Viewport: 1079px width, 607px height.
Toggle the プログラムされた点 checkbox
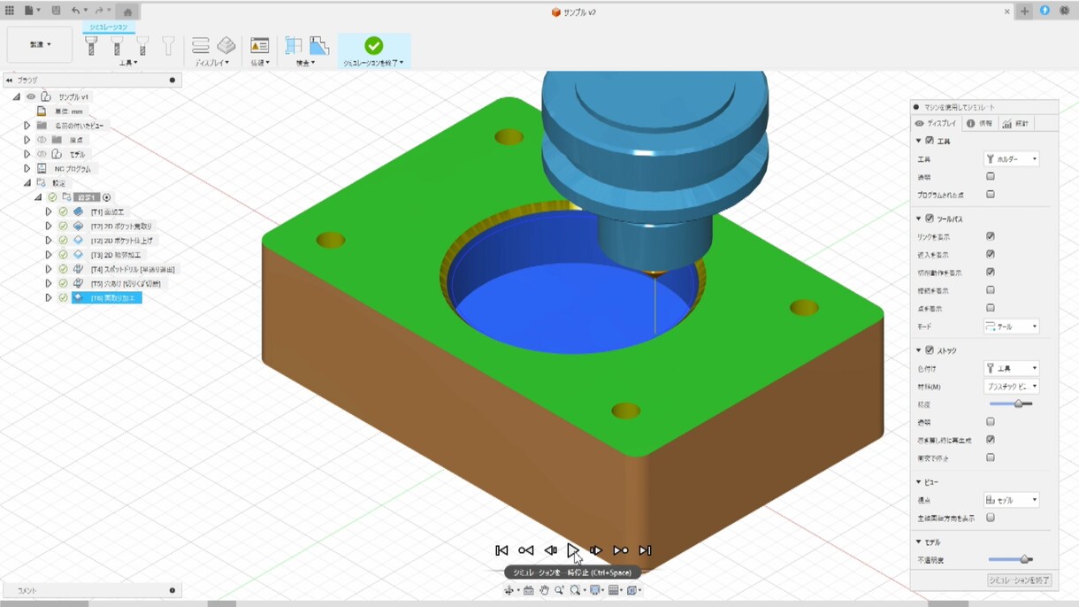pos(991,195)
